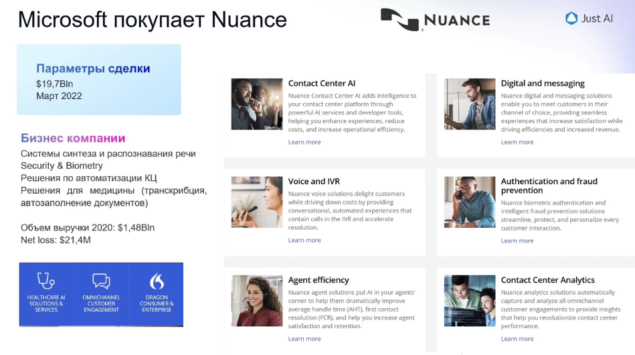Click the Contact Center AI photo thumbnail
Image resolution: width=635 pixels, height=355 pixels.
click(x=257, y=104)
